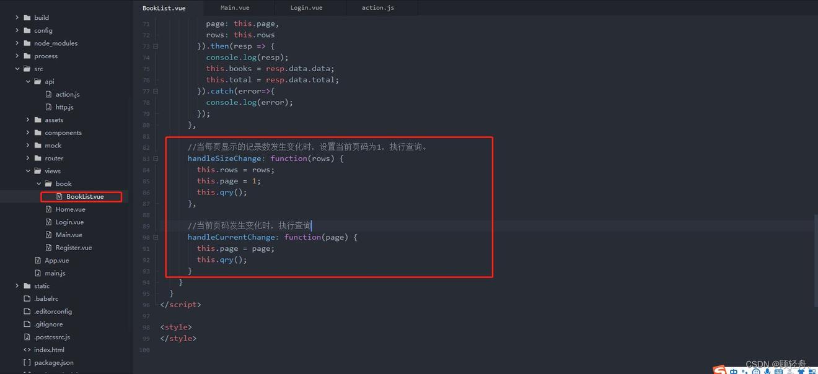The image size is (818, 374).
Task: Click the package.json brackets icon
Action: point(27,363)
